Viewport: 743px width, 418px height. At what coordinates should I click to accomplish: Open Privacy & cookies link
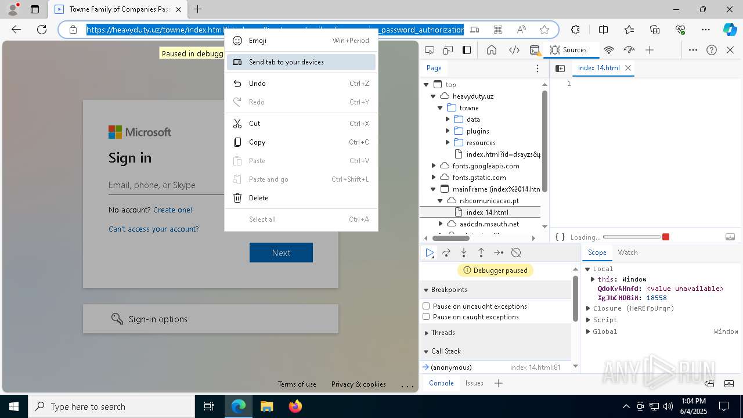point(358,384)
